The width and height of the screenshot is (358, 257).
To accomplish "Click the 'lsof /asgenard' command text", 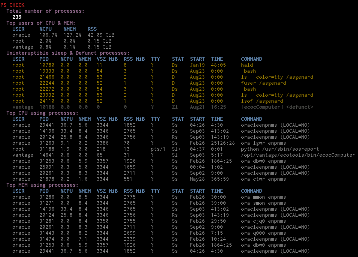I will [262, 101].
